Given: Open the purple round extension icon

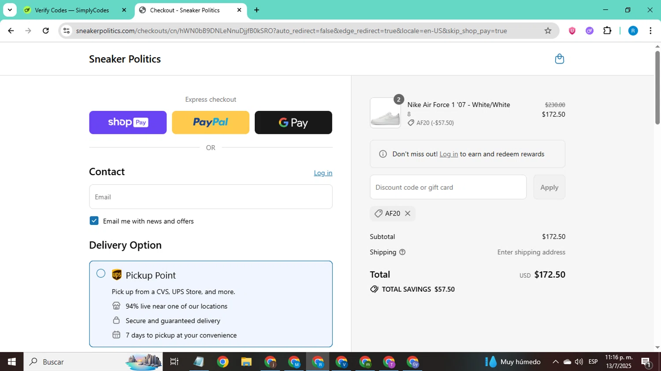Looking at the screenshot, I should pos(590,31).
